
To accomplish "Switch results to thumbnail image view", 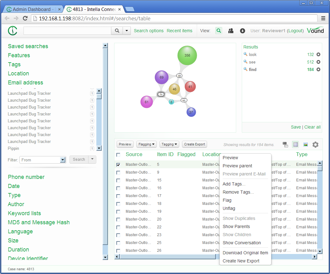I will click(306, 145).
